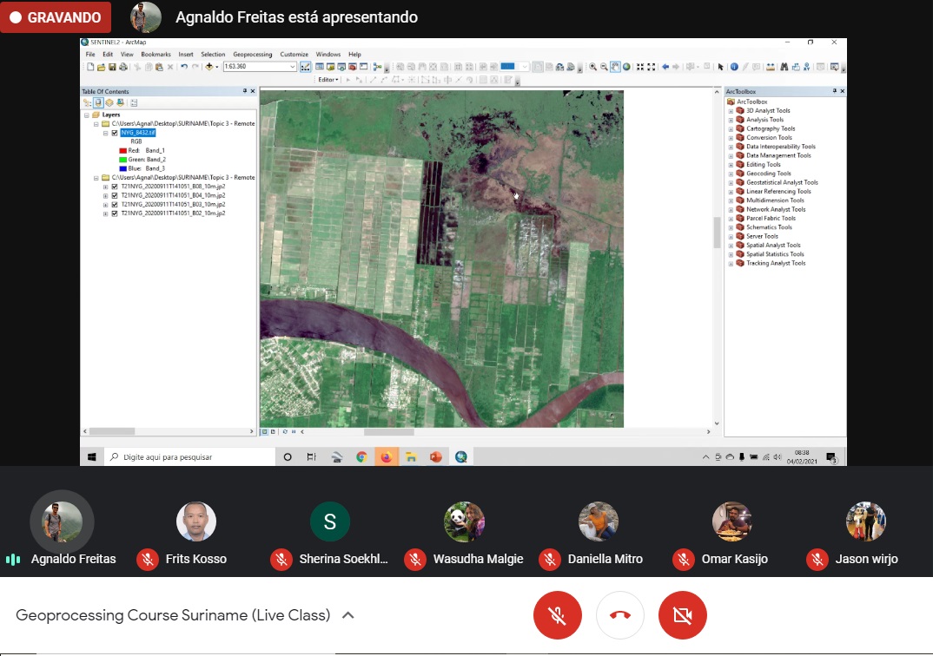The image size is (933, 656).
Task: Uncheck the NYG_8432.tif layer checkbox
Action: [114, 133]
